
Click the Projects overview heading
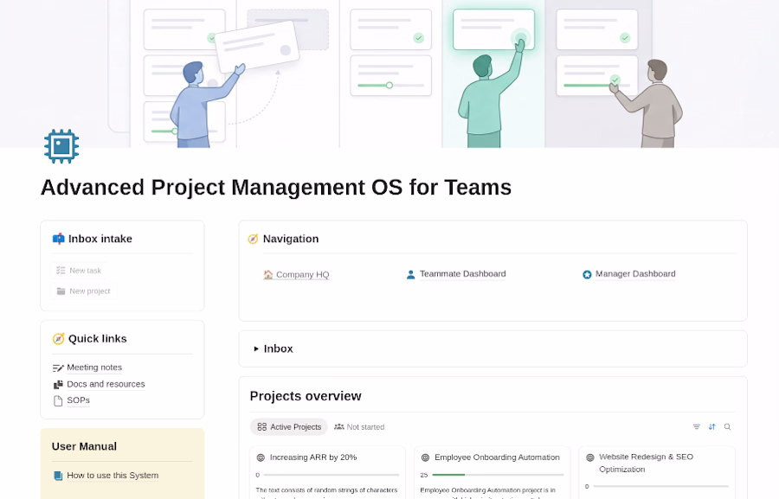[x=306, y=396]
